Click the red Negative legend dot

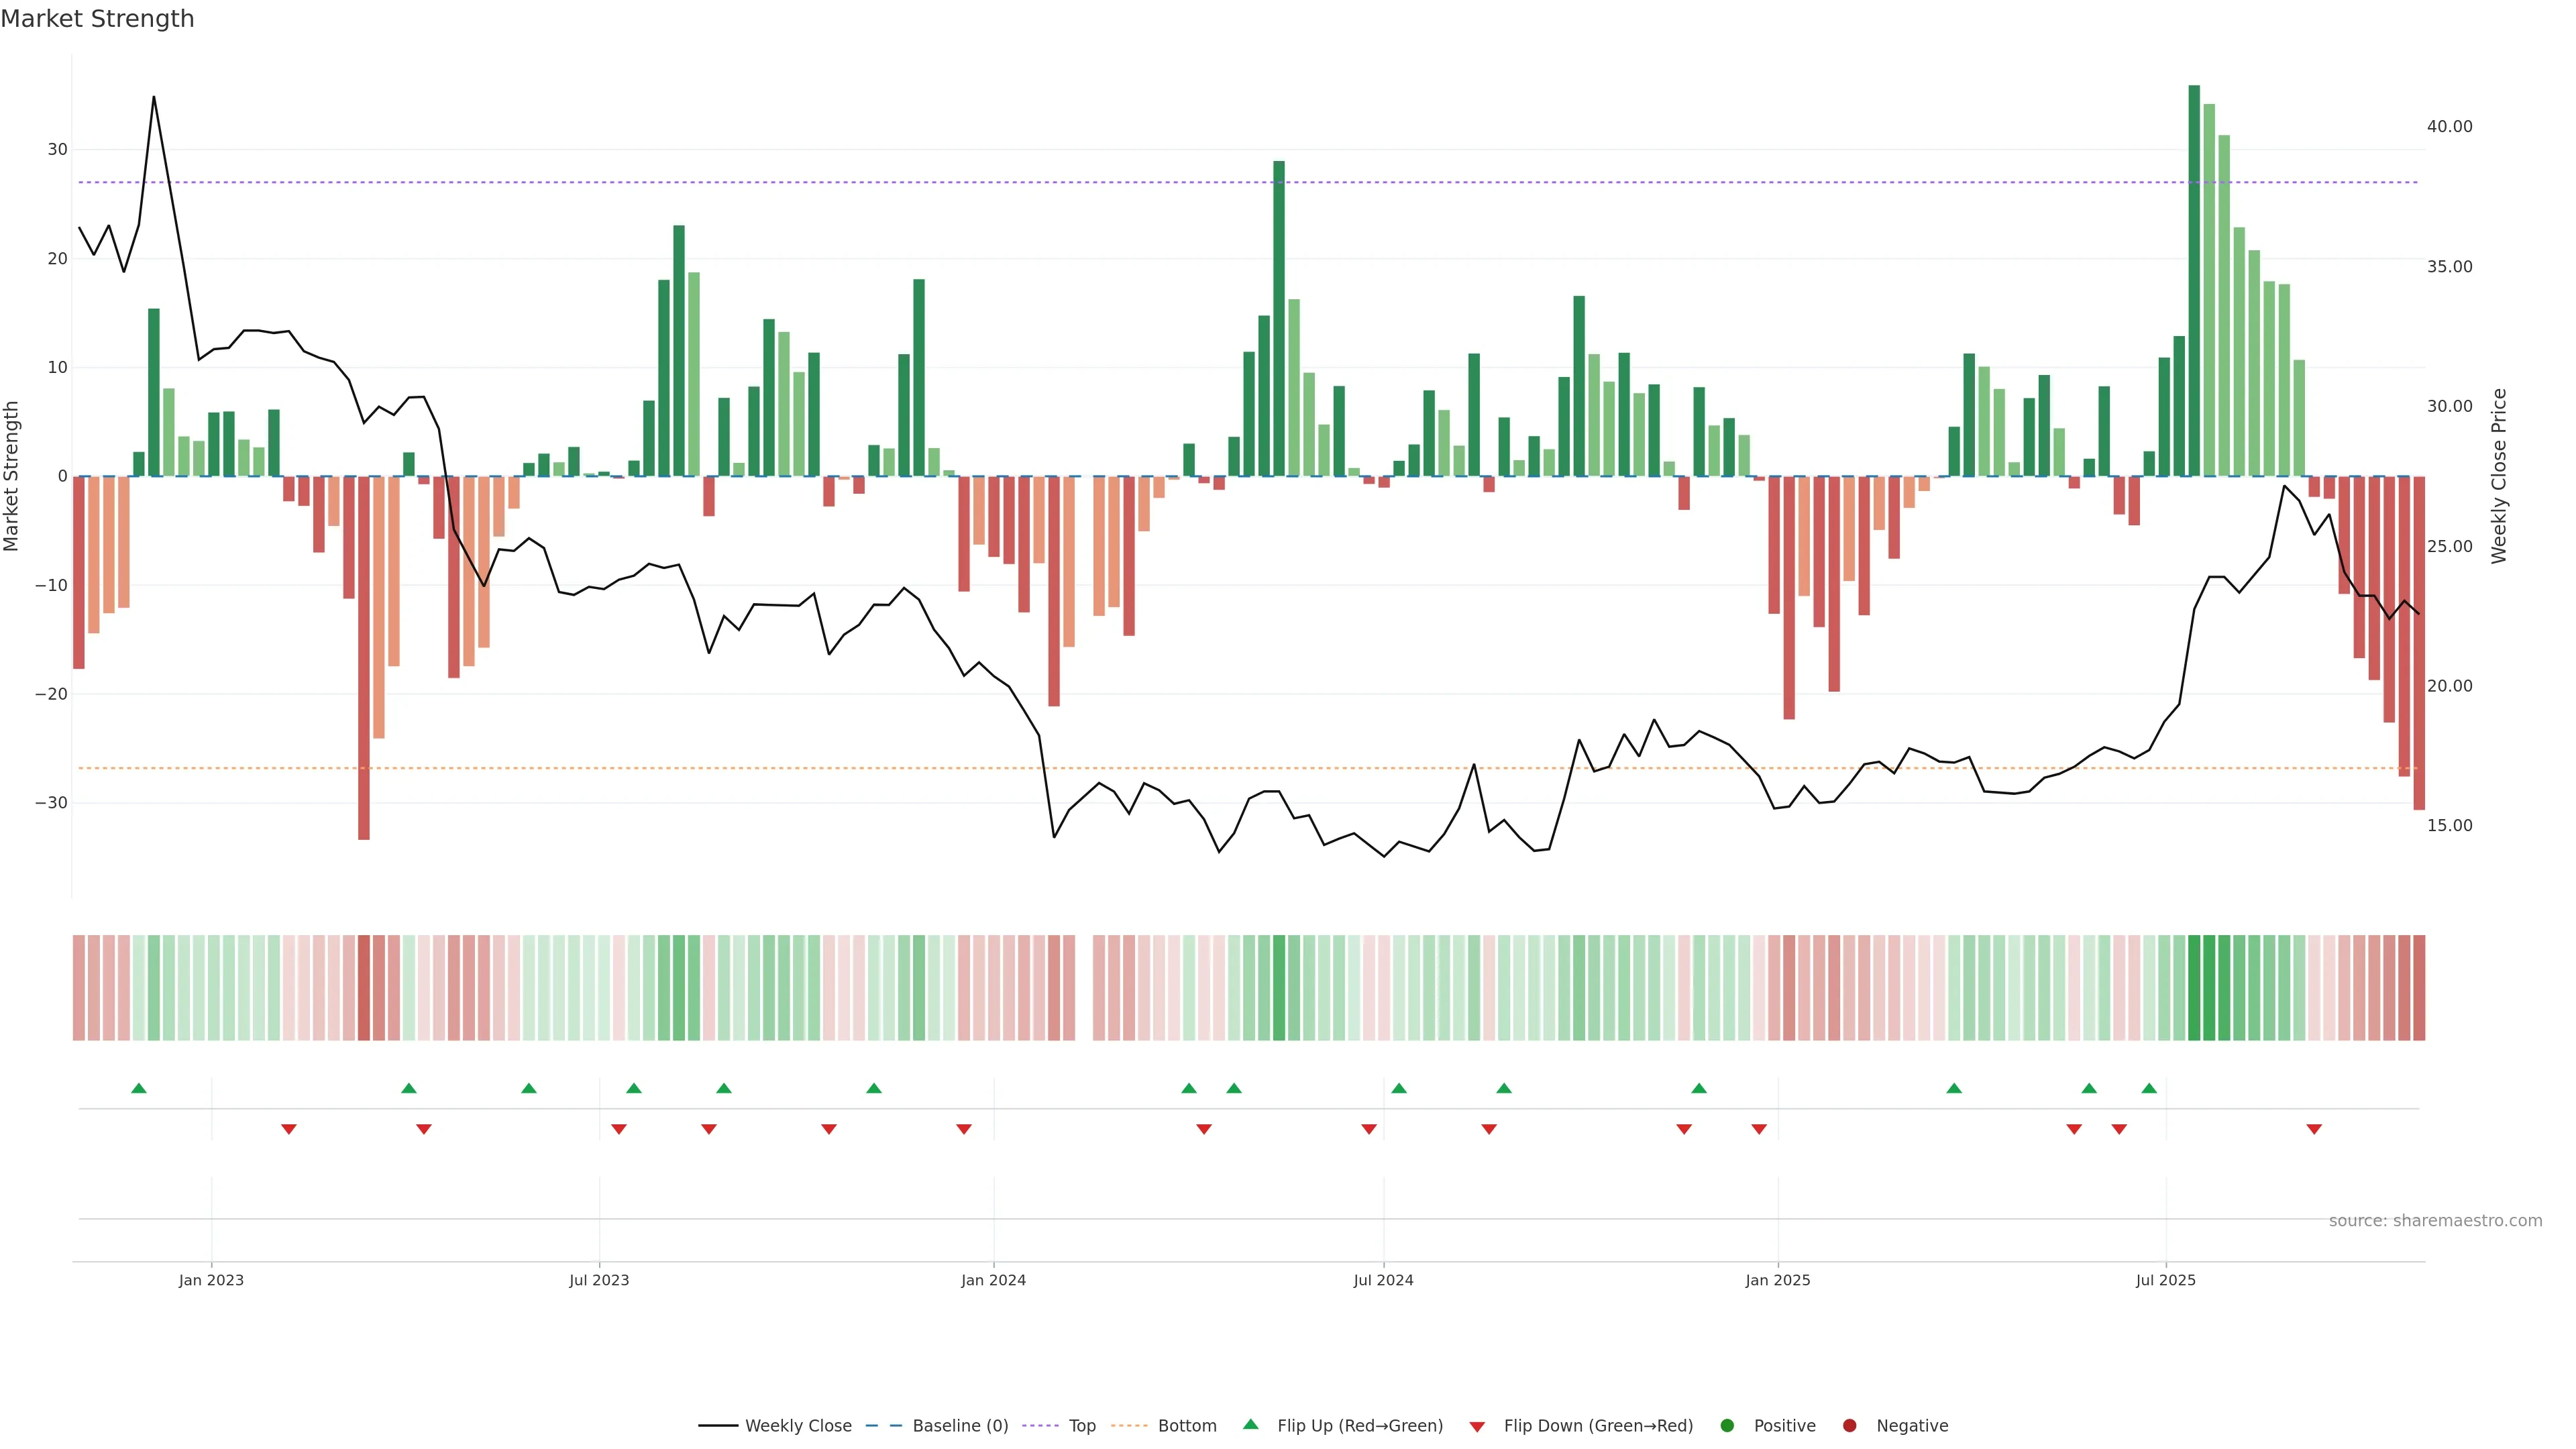(1849, 1426)
